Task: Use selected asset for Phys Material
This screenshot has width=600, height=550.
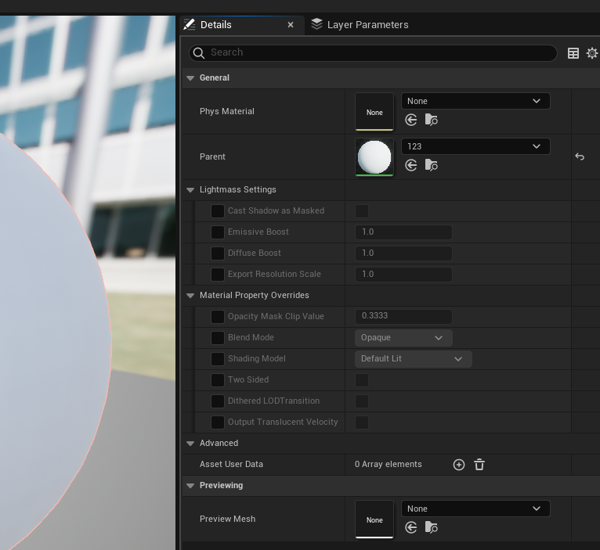Action: 411,120
